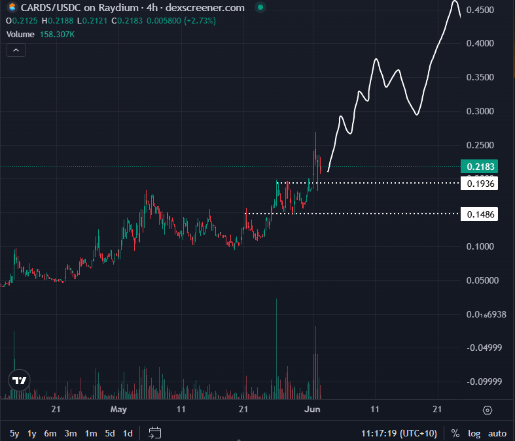Click the 0.05000 price axis label

[482, 280]
